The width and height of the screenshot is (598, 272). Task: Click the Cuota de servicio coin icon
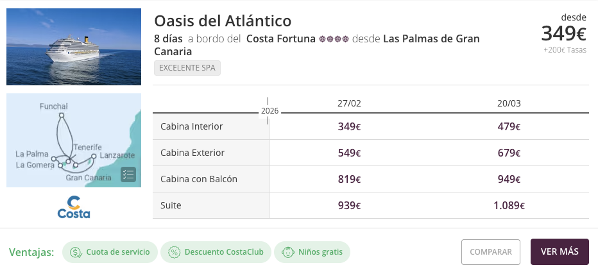click(x=76, y=252)
